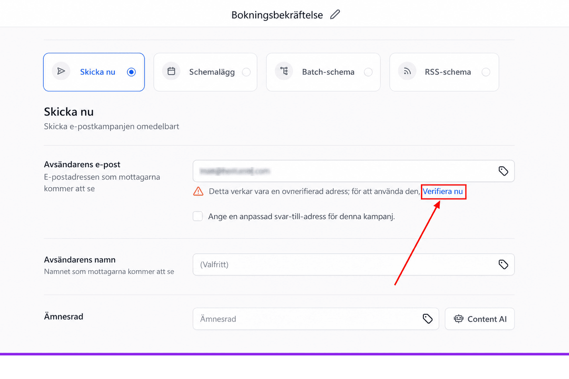Click the calendar icon in Schemalägg card
This screenshot has width=569, height=379.
(171, 71)
